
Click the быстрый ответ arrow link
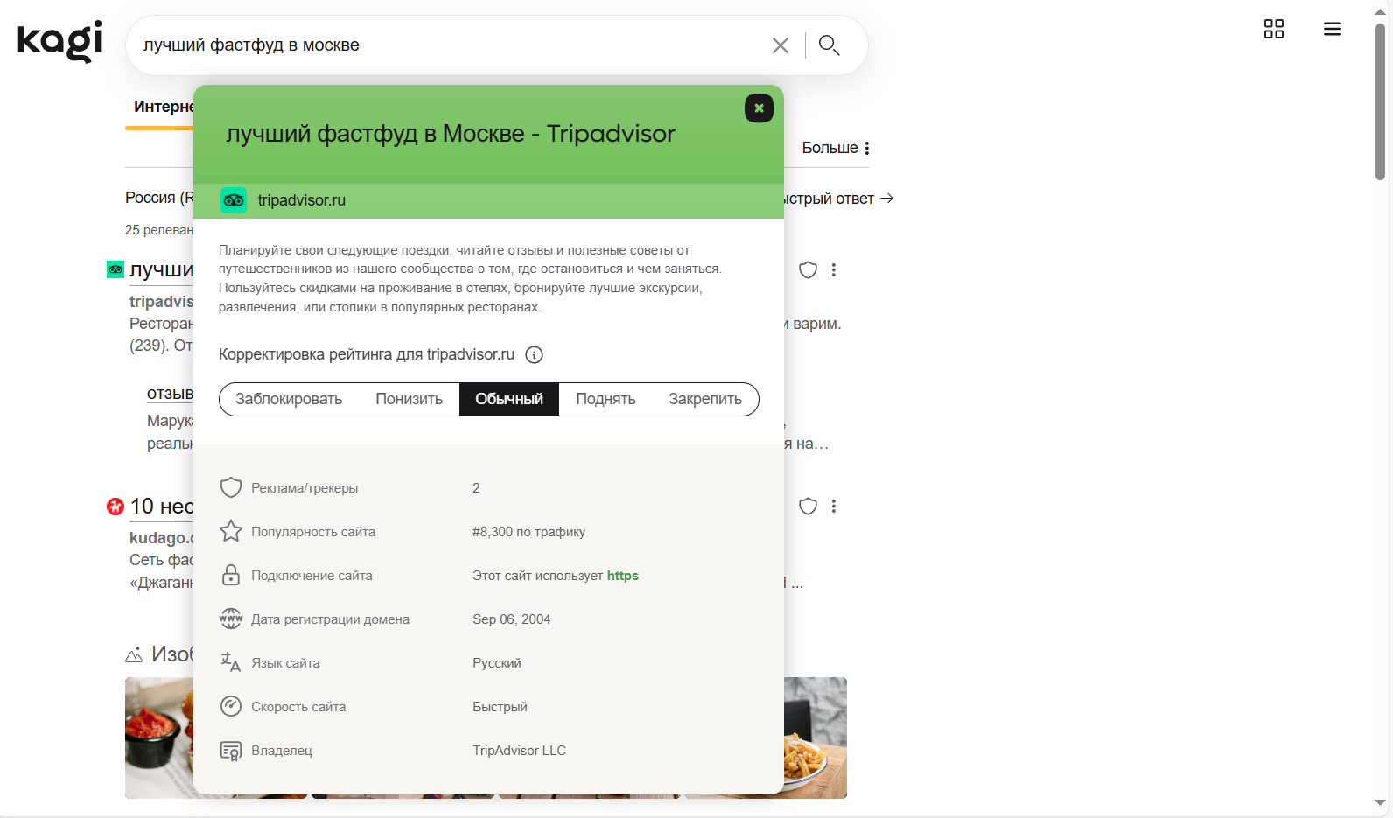tap(838, 199)
